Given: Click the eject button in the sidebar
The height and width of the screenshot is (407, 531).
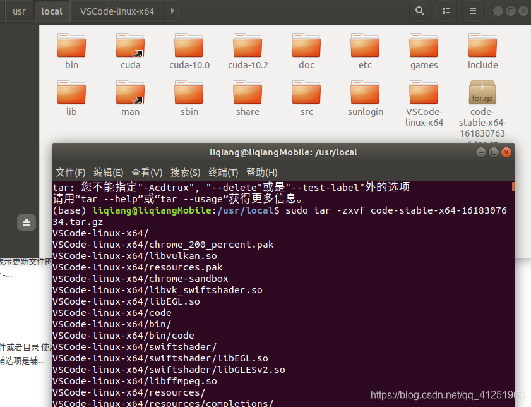Looking at the screenshot, I should coord(26,222).
